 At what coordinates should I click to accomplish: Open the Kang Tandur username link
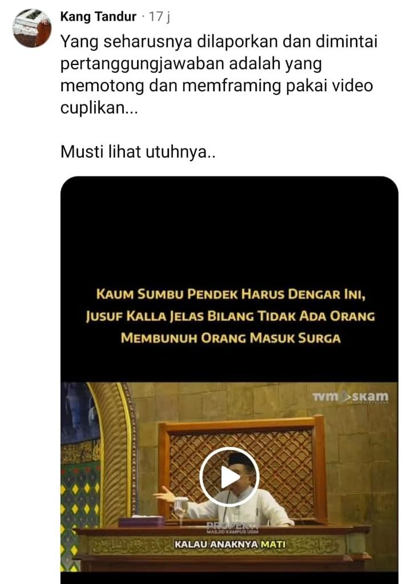[98, 17]
